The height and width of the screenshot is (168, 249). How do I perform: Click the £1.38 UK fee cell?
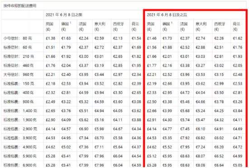(x=51, y=38)
